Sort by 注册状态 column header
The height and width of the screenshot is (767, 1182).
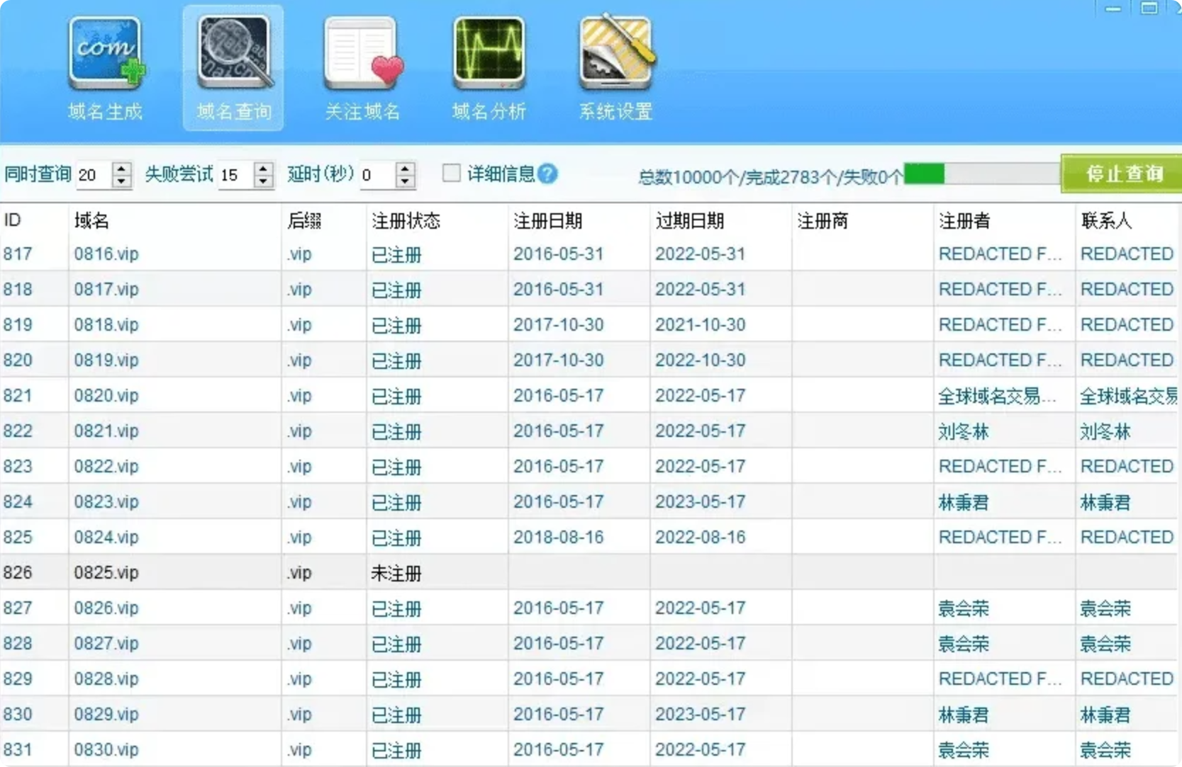(406, 221)
